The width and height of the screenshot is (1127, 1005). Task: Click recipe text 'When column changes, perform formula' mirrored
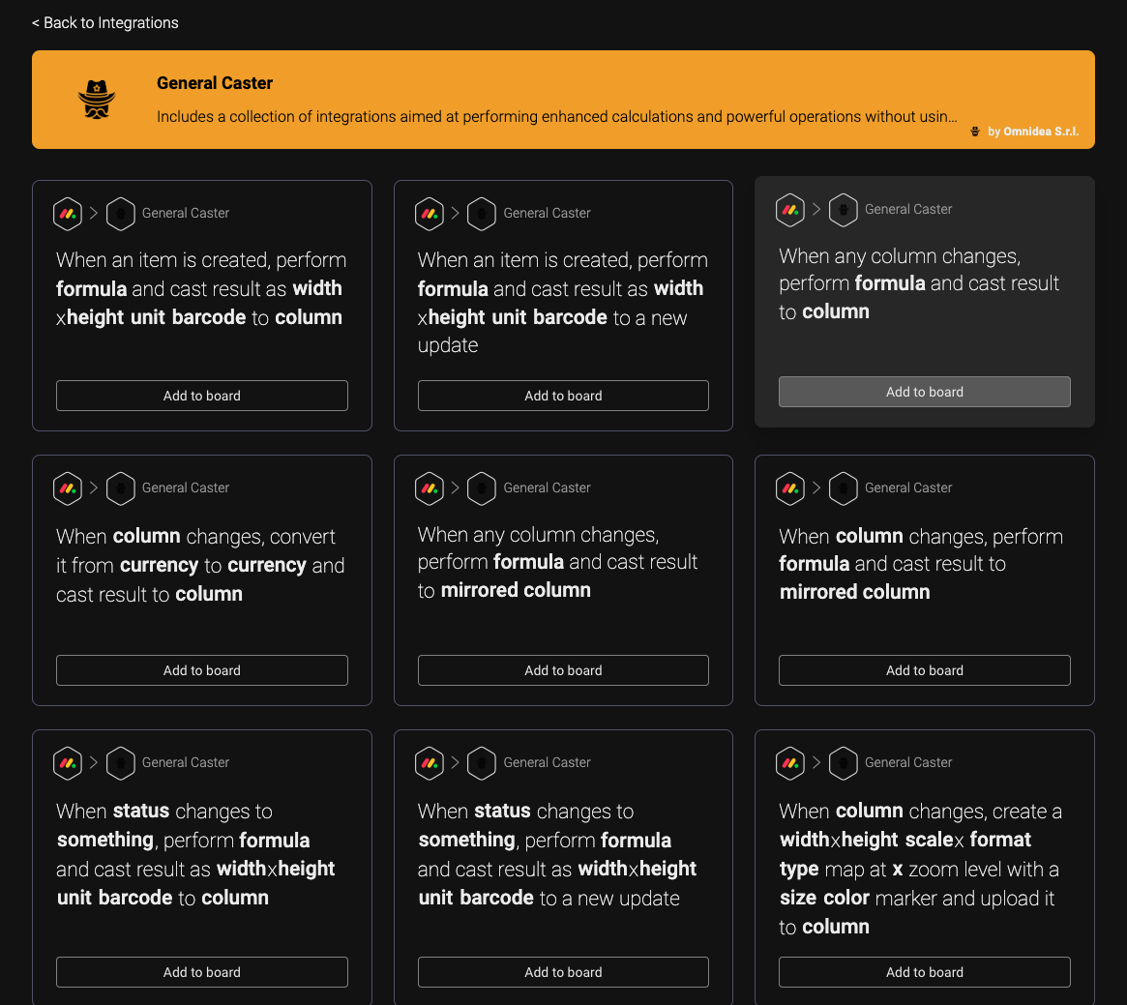tap(922, 564)
